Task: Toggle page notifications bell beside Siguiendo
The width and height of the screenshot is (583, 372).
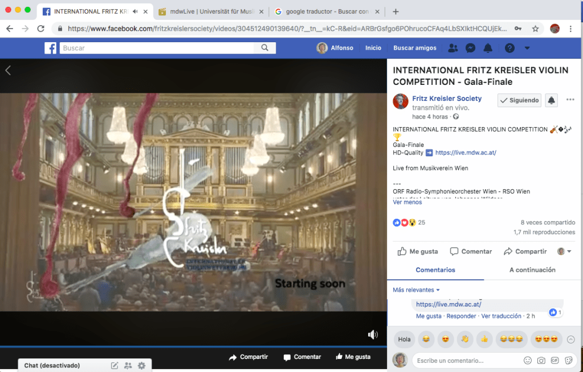Action: [551, 100]
